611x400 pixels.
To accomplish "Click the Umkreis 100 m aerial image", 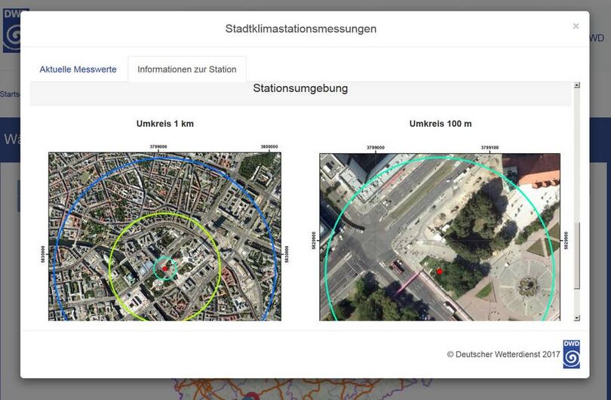I will (440, 237).
